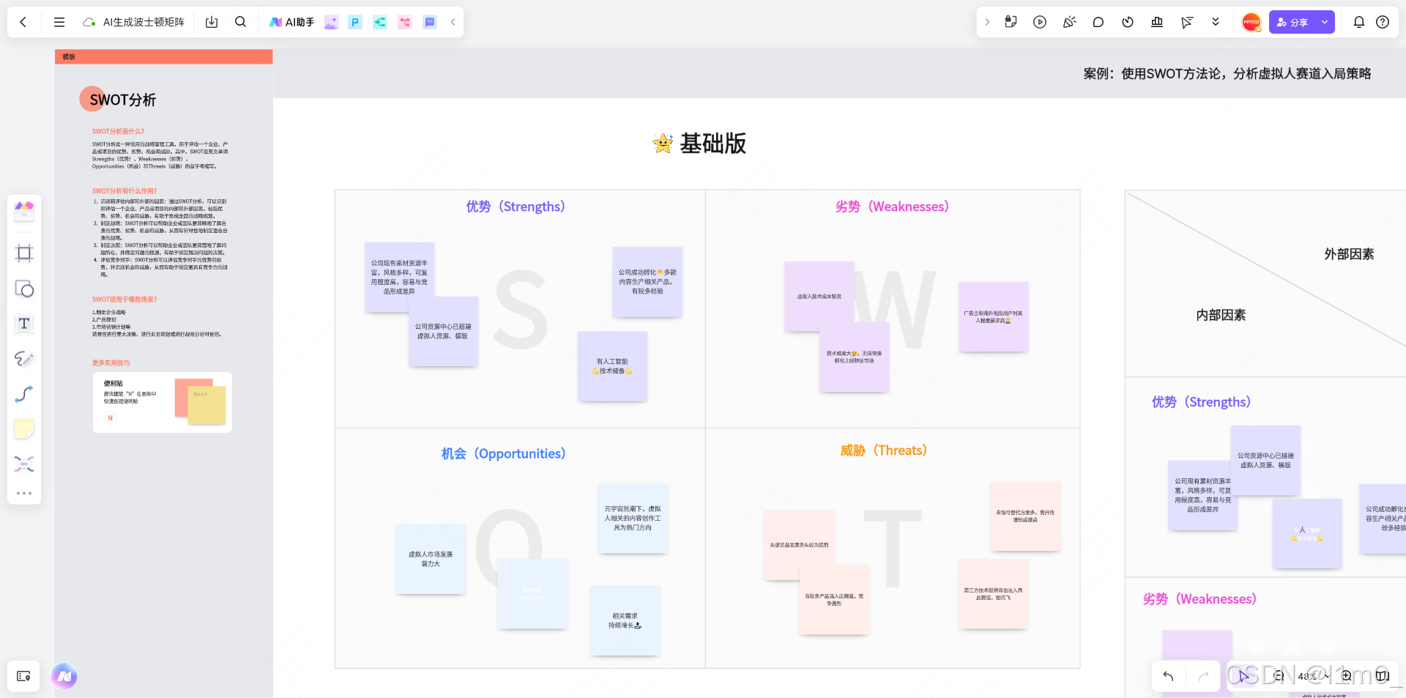Expand more tools with double-chevron icon
This screenshot has width=1406, height=698.
pos(1216,22)
